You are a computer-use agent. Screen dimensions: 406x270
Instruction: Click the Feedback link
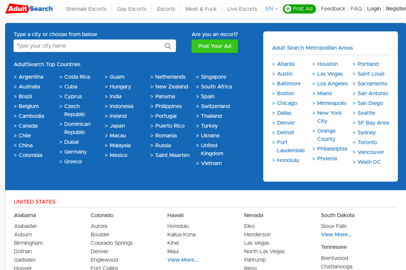coord(333,9)
